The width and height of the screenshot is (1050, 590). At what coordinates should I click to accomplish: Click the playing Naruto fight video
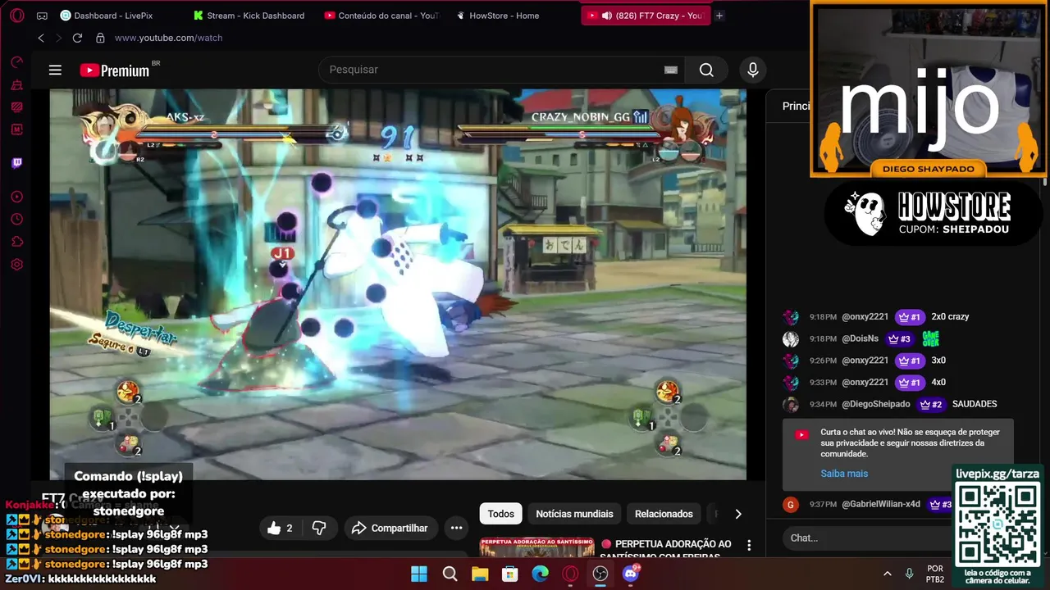[398, 284]
